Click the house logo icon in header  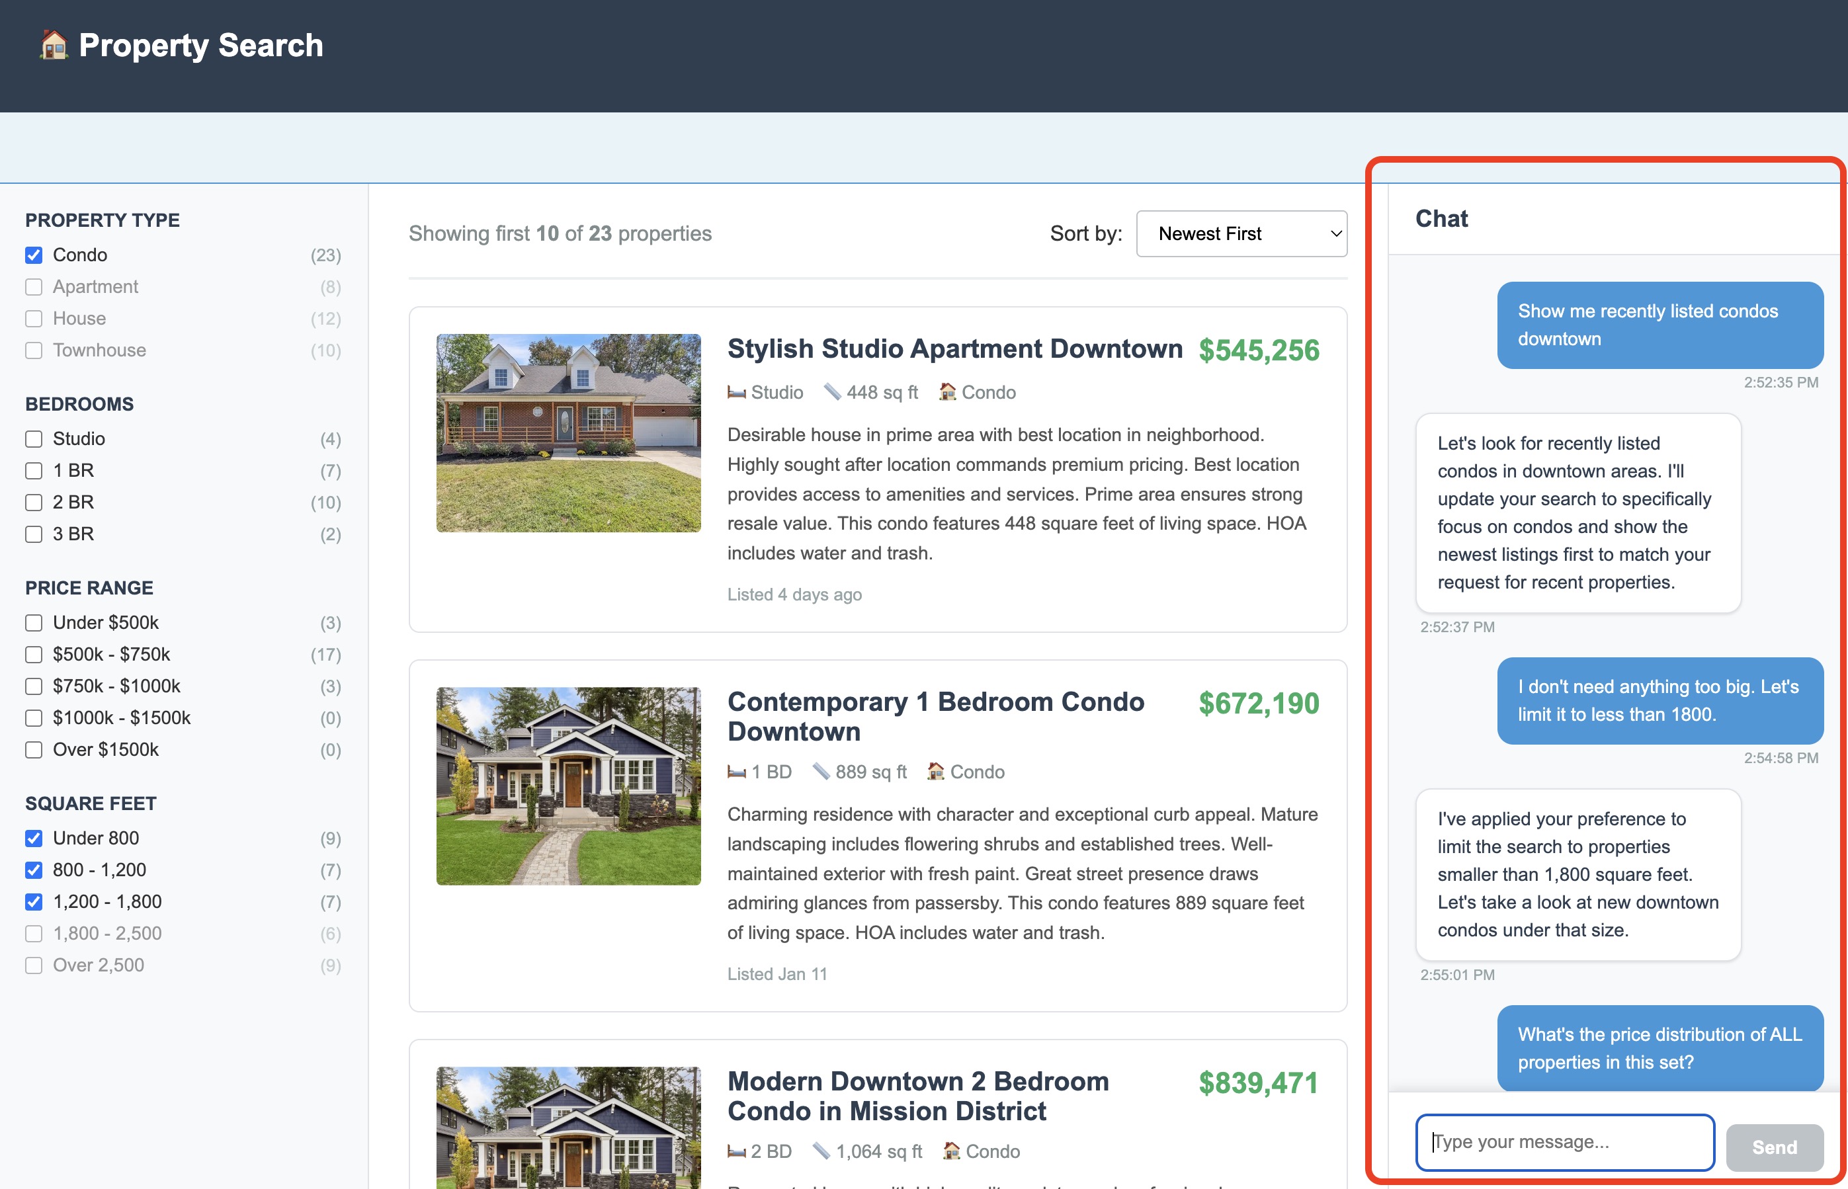pos(54,45)
